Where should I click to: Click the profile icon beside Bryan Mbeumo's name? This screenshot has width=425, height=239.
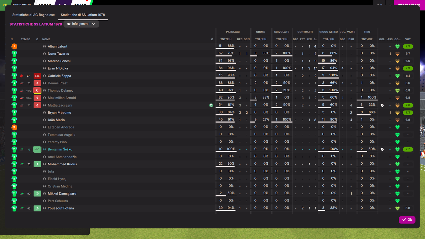44,113
